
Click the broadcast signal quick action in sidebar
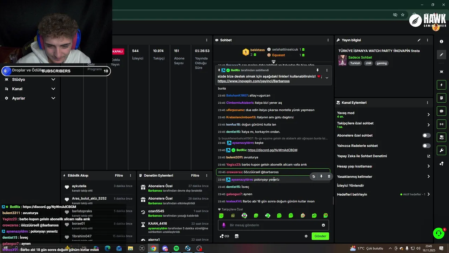tap(441, 124)
